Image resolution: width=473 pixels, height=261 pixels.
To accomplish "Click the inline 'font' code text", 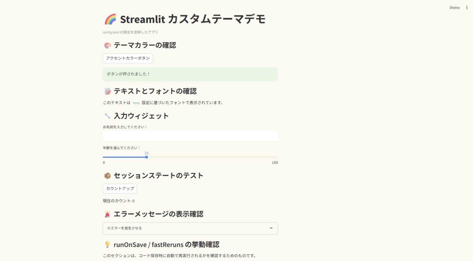I will (136, 103).
